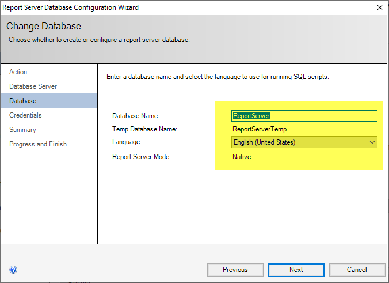
Task: Cancel the database configuration wizard
Action: pos(357,270)
